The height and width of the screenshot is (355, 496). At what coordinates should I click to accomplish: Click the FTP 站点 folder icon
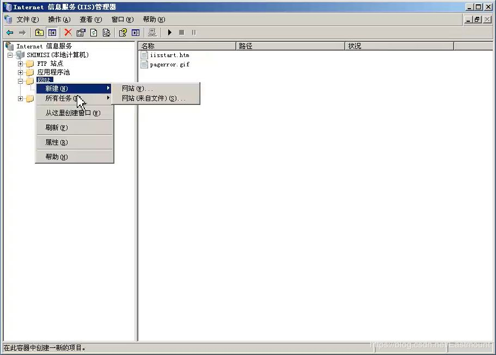[x=30, y=64]
